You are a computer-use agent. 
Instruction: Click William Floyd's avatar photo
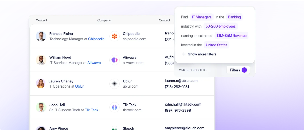point(41,60)
